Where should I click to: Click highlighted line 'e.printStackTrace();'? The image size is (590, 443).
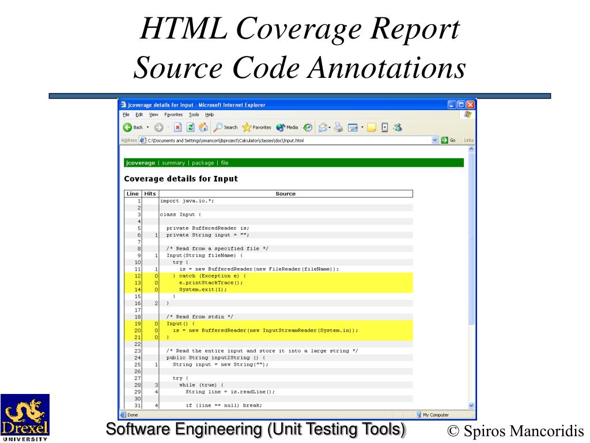(211, 283)
